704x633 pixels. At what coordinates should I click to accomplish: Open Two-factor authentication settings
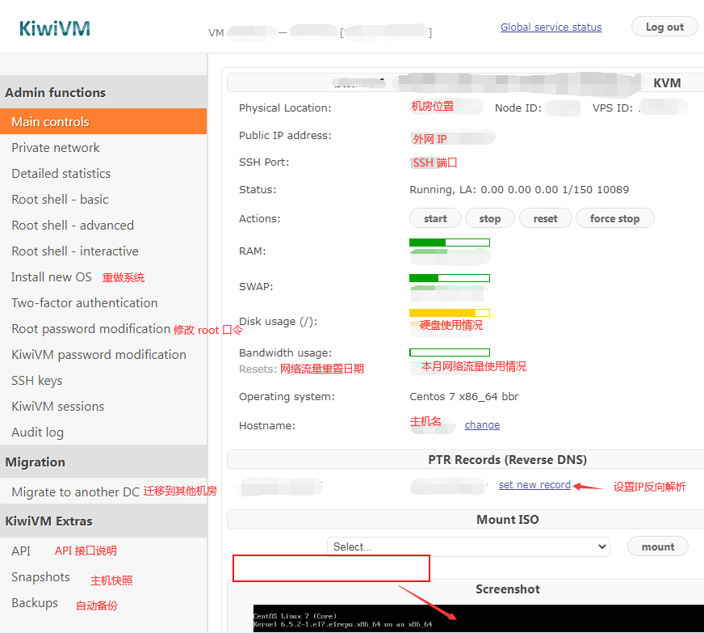(x=85, y=303)
